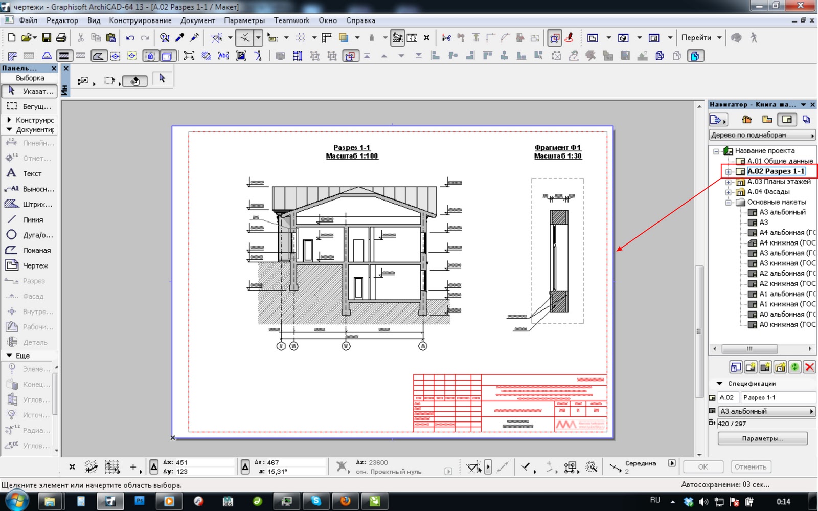Collapse the Еще toolbox group
Image resolution: width=818 pixels, height=511 pixels.
pos(9,356)
